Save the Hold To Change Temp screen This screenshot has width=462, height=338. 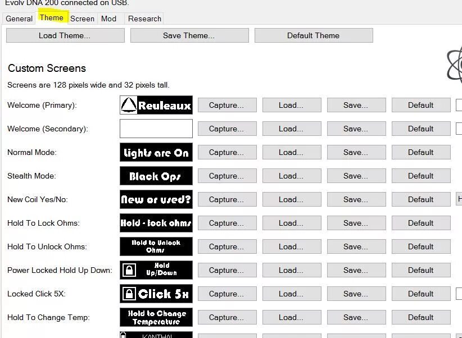coord(356,317)
